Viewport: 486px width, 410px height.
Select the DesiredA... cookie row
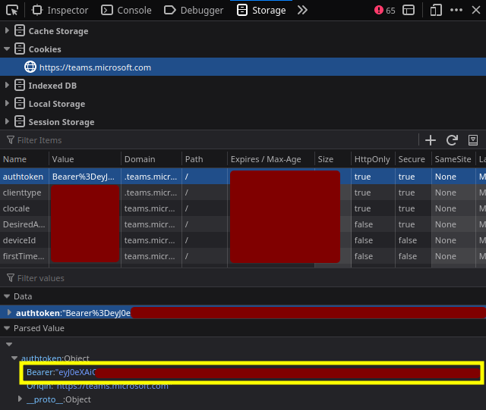(x=243, y=224)
